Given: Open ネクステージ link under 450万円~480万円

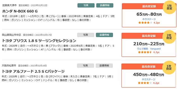Looking at the screenshot, I should coord(149,79).
